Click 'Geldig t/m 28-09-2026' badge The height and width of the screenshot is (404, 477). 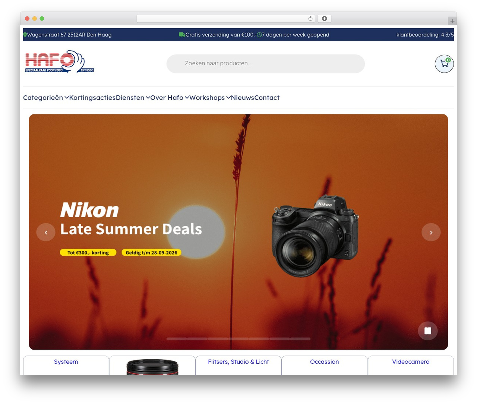[x=151, y=253]
